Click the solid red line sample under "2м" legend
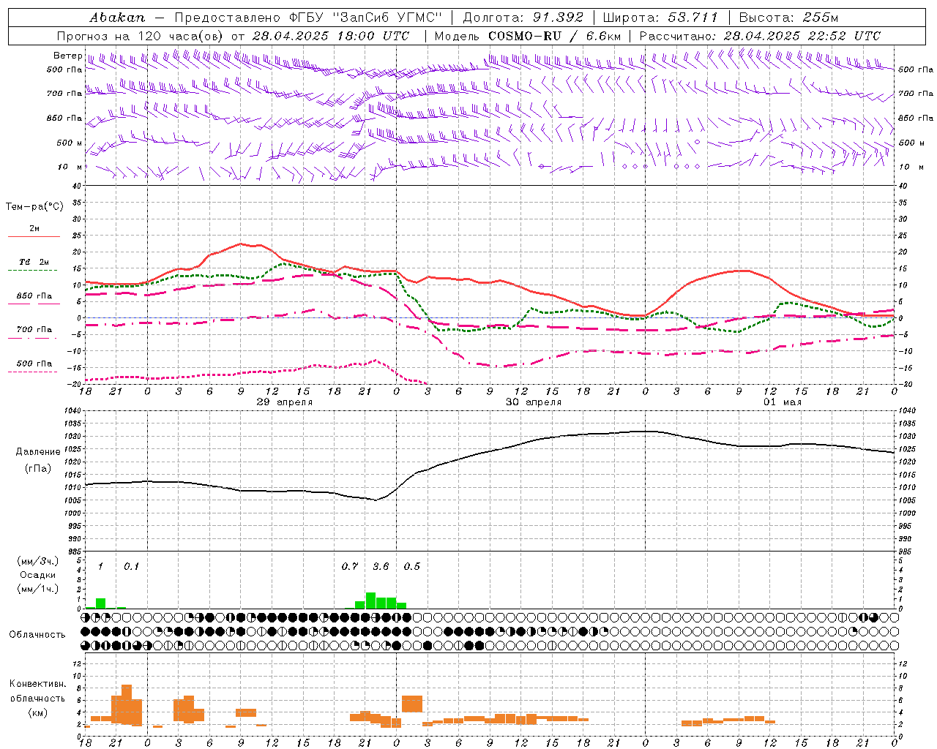 34,236
